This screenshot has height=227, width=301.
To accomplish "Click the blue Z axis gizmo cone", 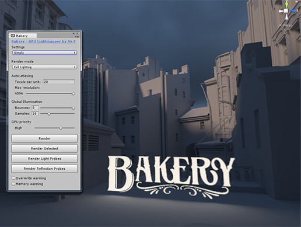I will click(293, 11).
